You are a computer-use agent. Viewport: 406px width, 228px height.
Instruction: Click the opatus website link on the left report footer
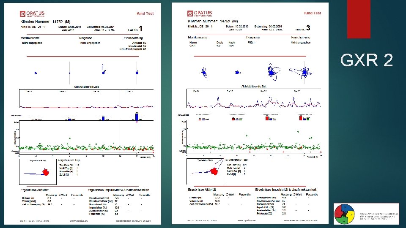click(x=79, y=221)
